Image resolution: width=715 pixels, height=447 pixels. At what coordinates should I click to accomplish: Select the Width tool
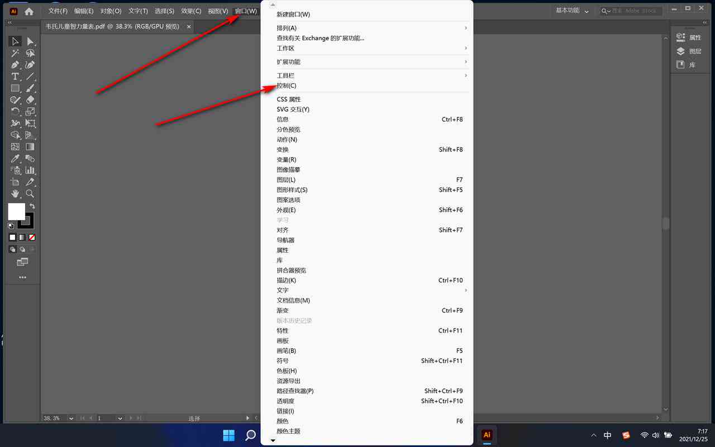(15, 123)
